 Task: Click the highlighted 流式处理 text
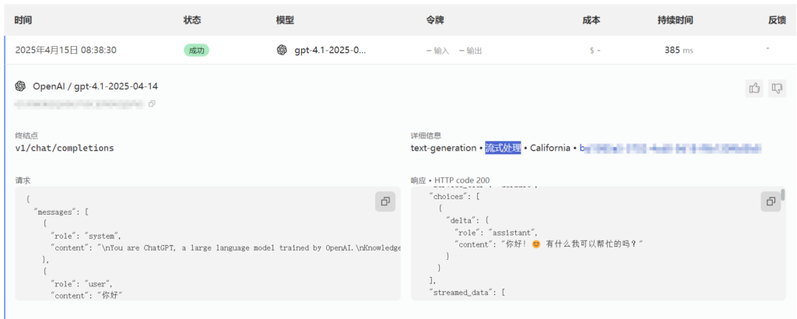tap(503, 149)
